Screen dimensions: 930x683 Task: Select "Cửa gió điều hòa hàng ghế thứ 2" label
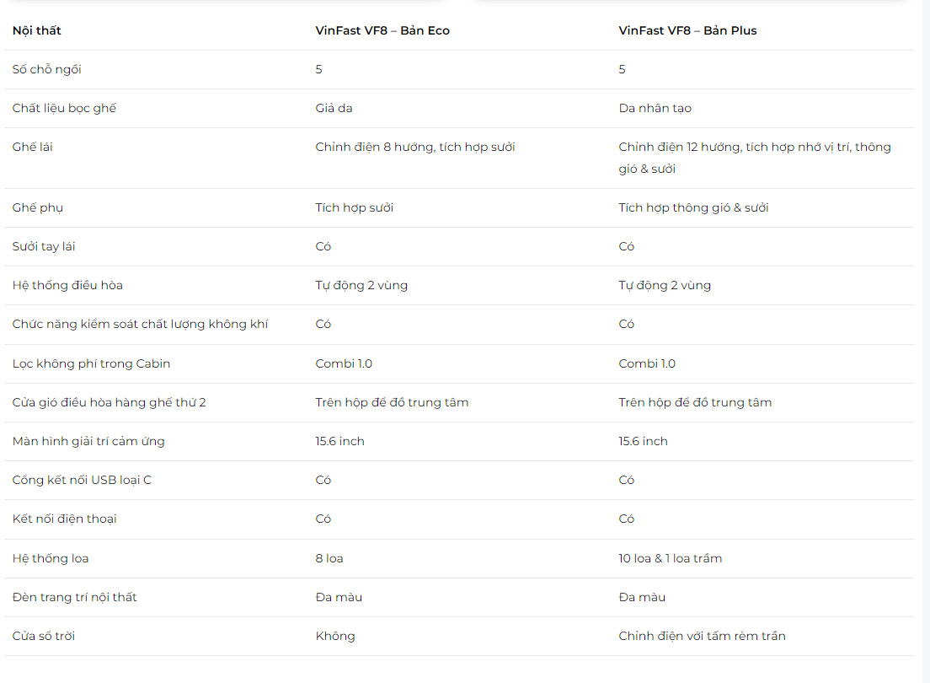point(109,402)
